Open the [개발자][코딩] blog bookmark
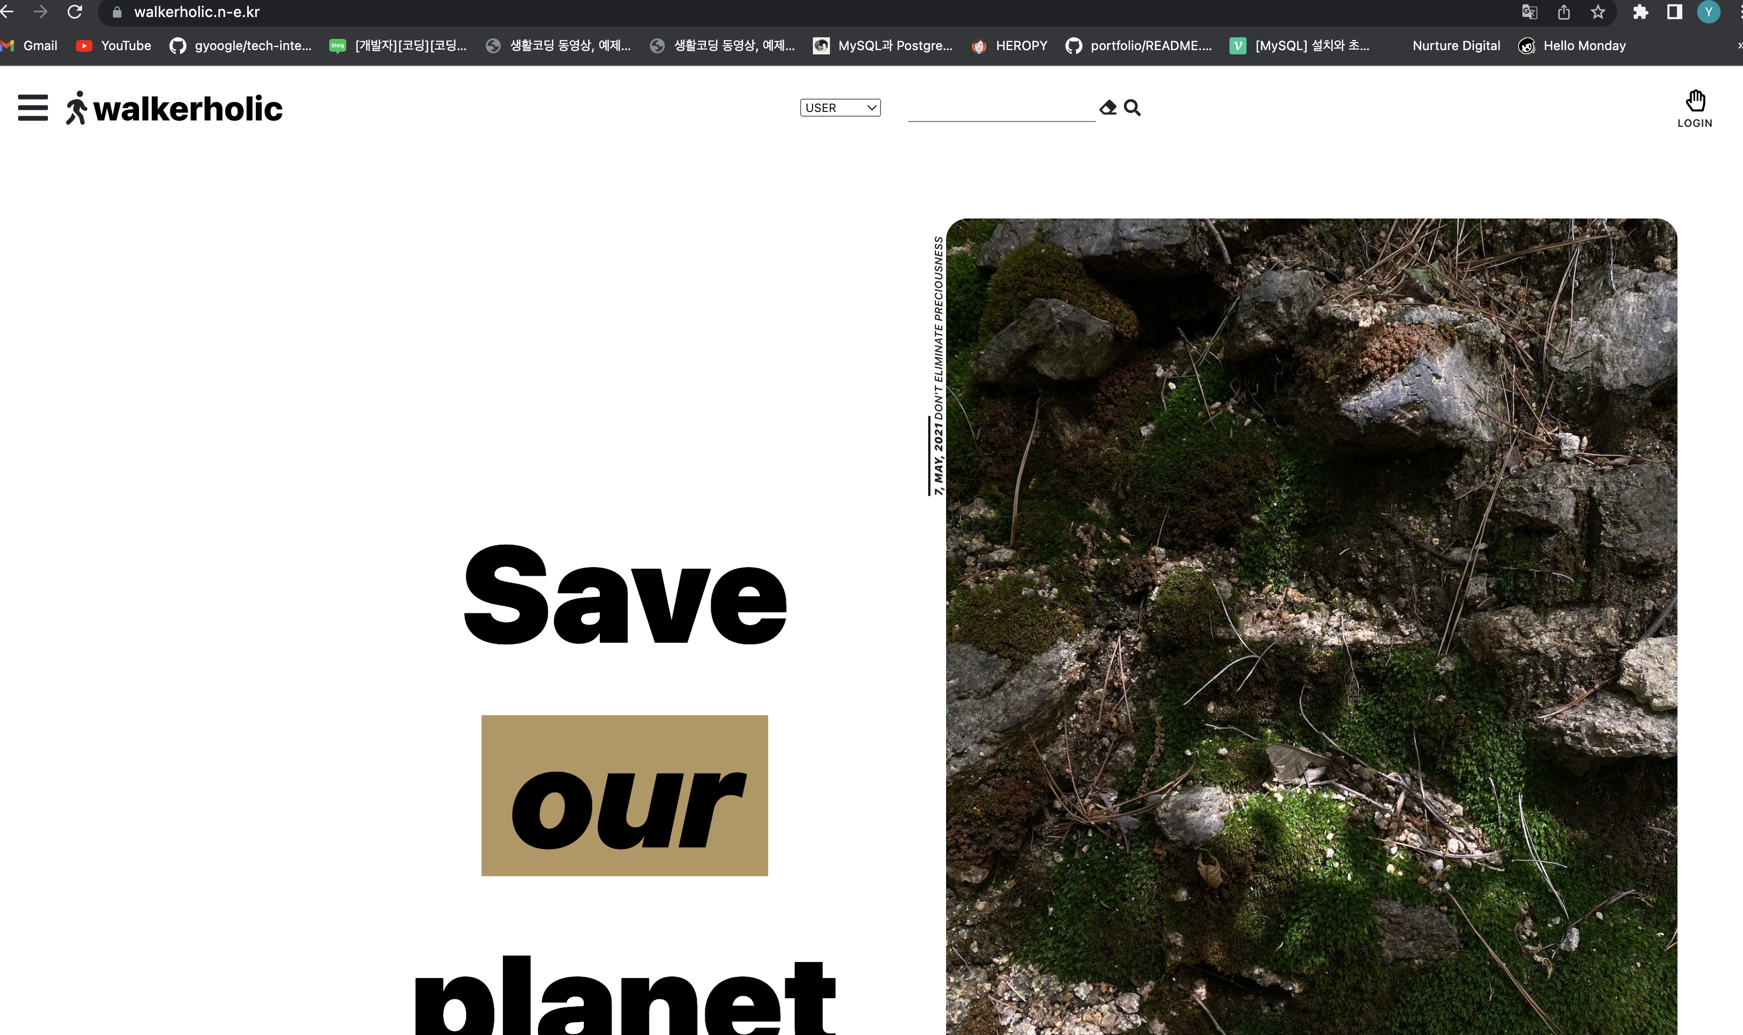This screenshot has height=1035, width=1743. pos(398,45)
